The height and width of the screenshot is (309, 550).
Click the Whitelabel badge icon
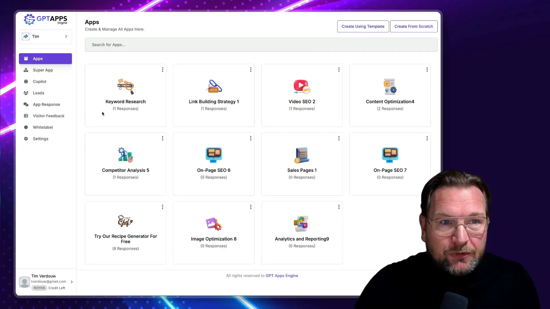coord(26,127)
